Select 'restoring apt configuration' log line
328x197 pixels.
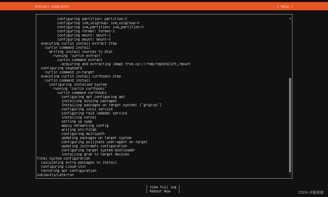(x=69, y=171)
